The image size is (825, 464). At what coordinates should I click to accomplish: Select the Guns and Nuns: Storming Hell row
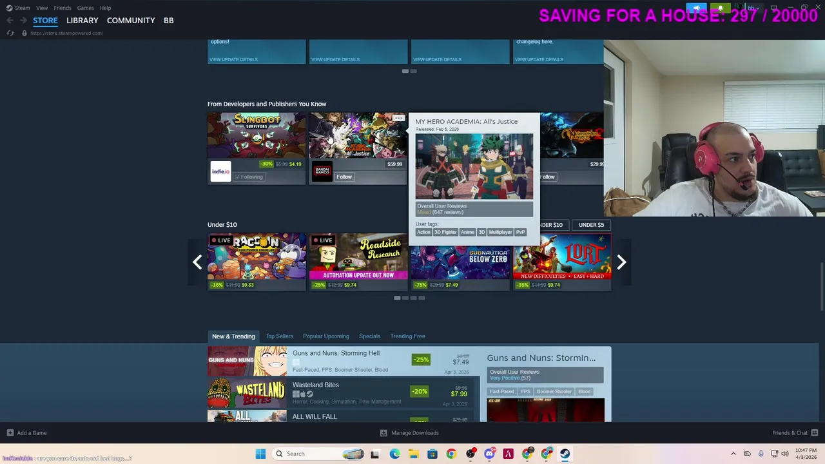[x=345, y=362]
